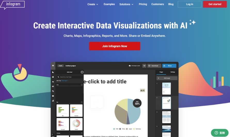
Task: Click the red Get started button
Action: click(x=215, y=4)
